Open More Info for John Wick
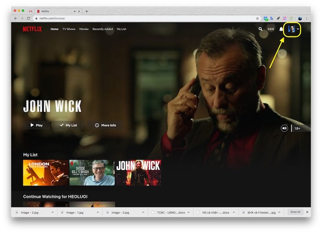This screenshot has width=322, height=233. 105,125
